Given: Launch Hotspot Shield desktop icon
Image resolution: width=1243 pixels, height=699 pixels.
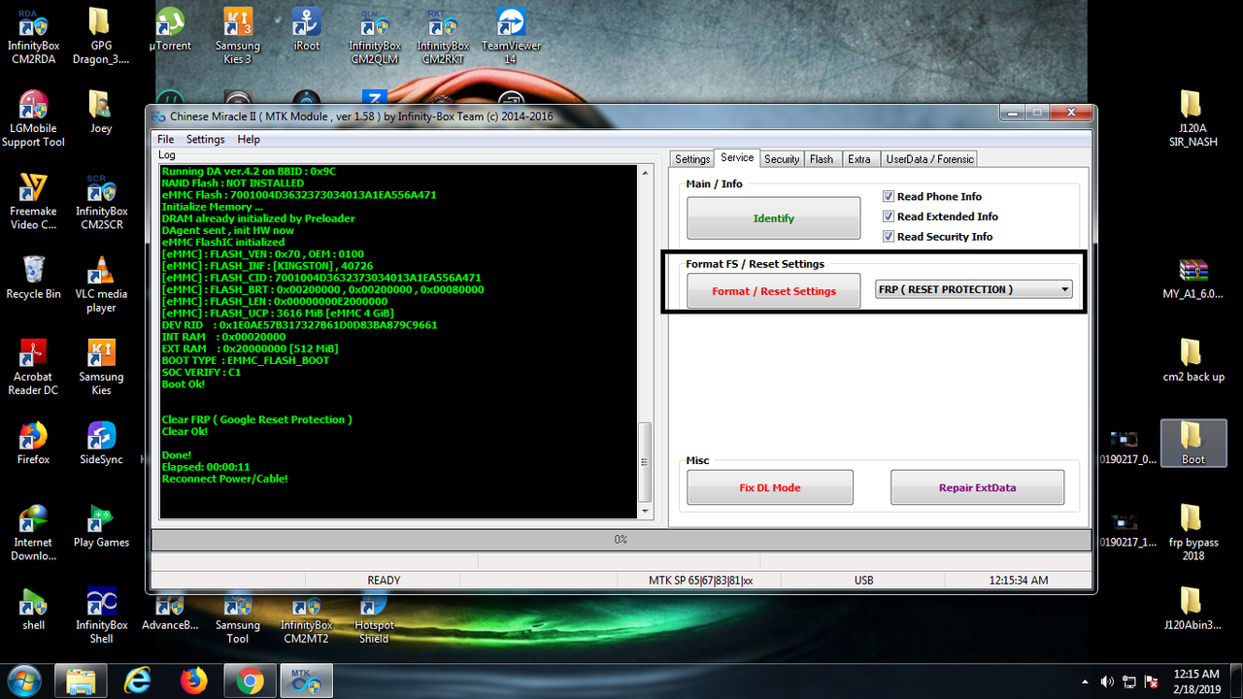Looking at the screenshot, I should tap(374, 617).
